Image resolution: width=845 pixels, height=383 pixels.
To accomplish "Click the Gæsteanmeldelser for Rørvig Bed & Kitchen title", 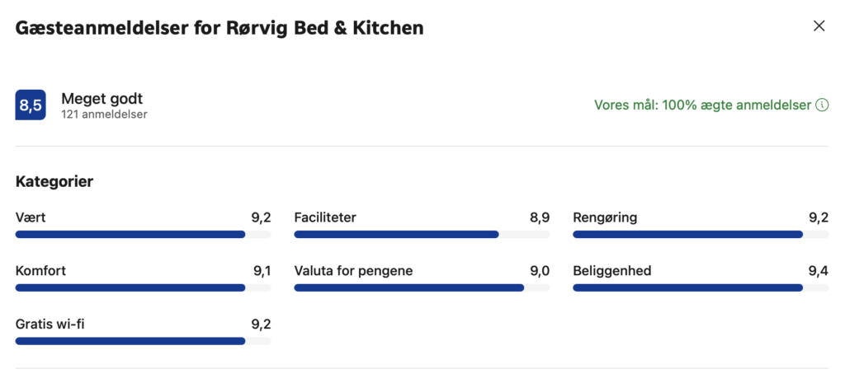I will point(220,28).
